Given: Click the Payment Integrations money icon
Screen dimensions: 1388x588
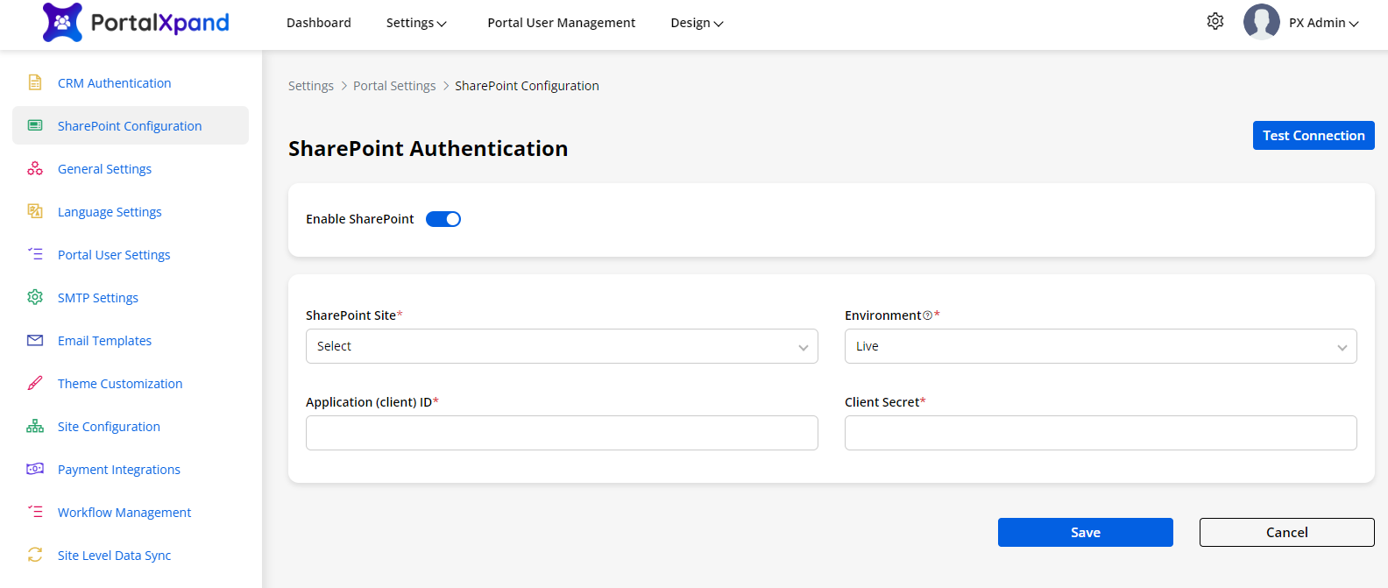Looking at the screenshot, I should [x=35, y=469].
